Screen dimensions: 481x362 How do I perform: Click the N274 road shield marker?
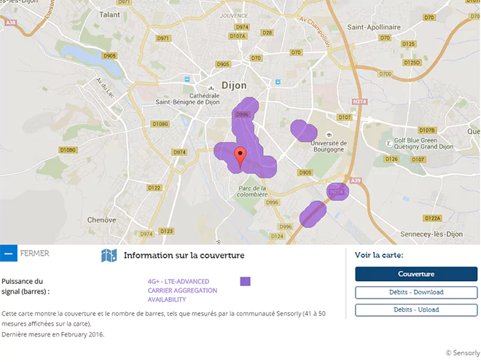click(x=336, y=192)
